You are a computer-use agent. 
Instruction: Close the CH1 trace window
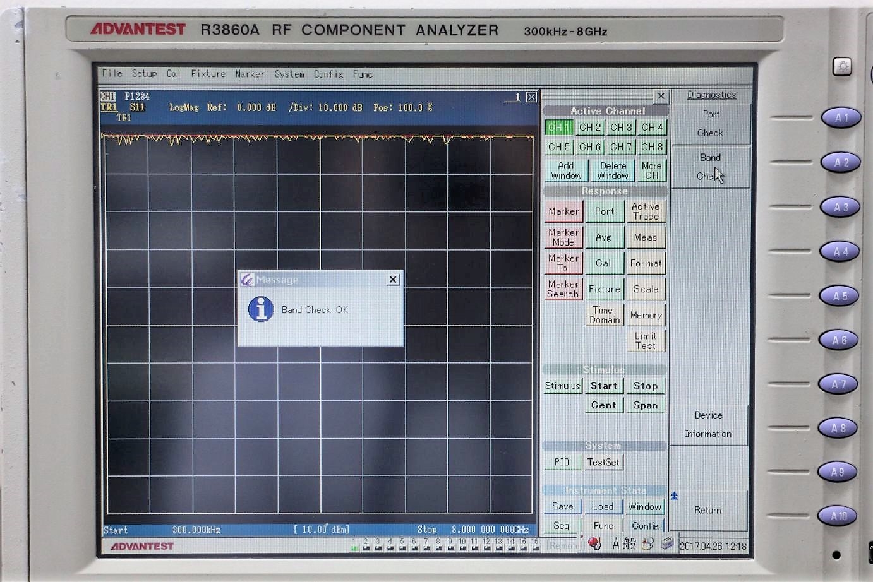[x=532, y=97]
